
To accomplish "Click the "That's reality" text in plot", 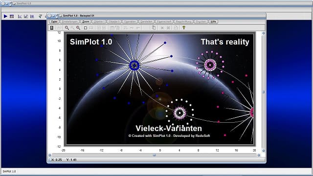I will 225,42.
